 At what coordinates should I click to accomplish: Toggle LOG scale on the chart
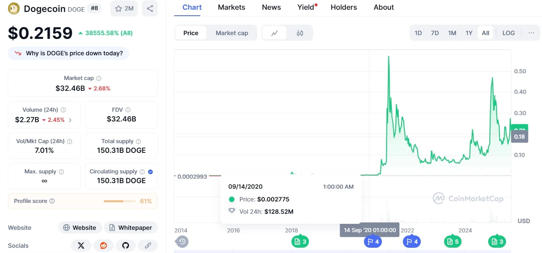click(x=508, y=33)
